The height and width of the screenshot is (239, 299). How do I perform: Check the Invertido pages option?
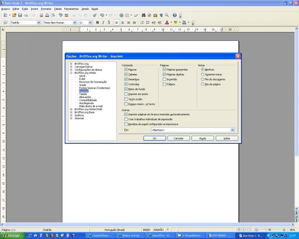coord(164,79)
